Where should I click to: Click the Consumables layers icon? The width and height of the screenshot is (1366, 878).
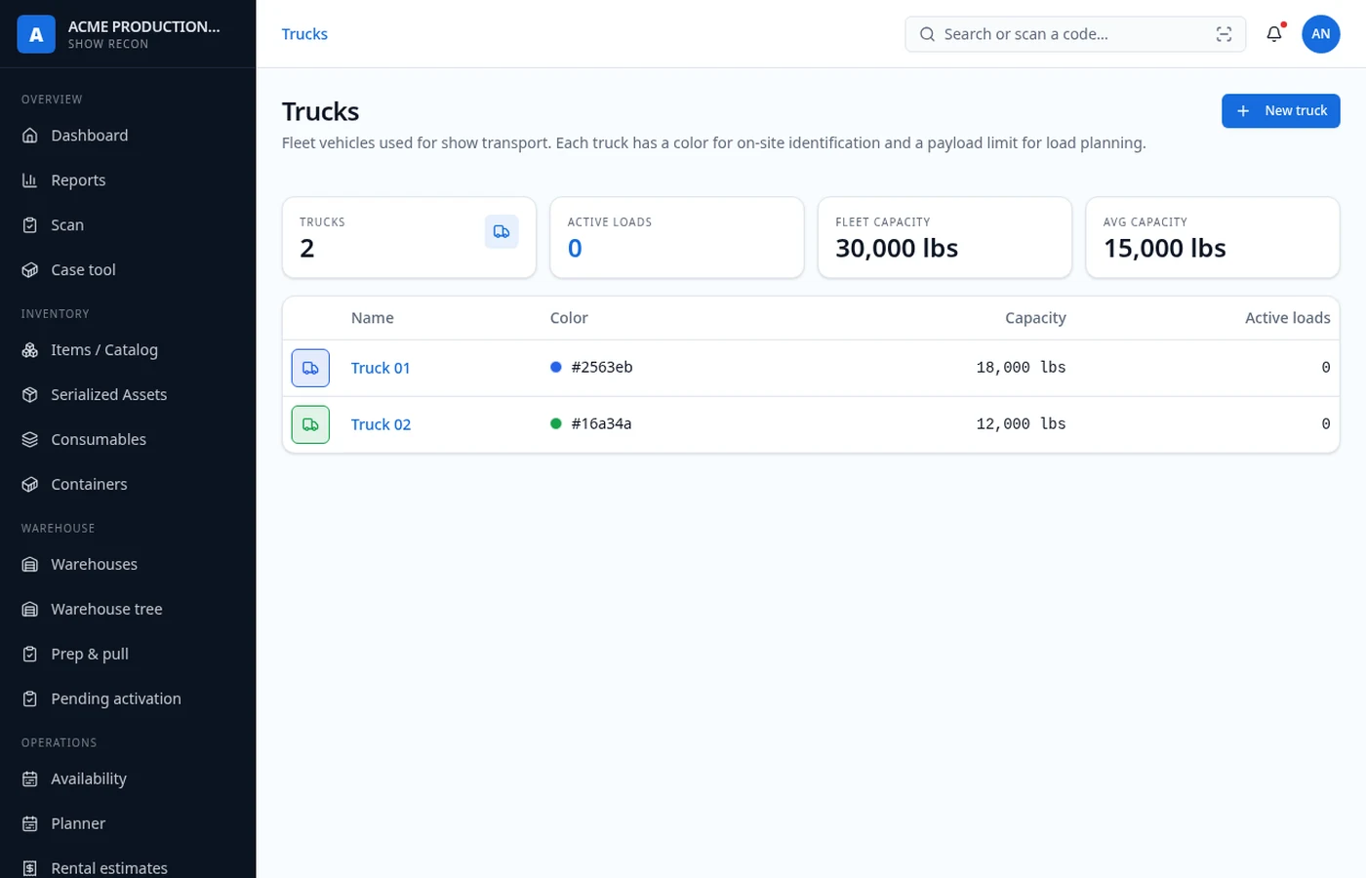click(30, 440)
